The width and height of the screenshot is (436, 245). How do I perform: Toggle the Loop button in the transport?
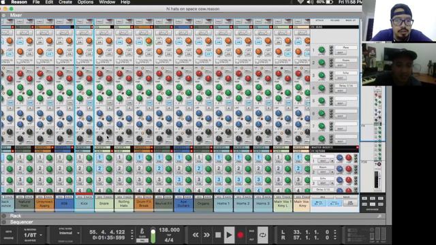(x=262, y=235)
